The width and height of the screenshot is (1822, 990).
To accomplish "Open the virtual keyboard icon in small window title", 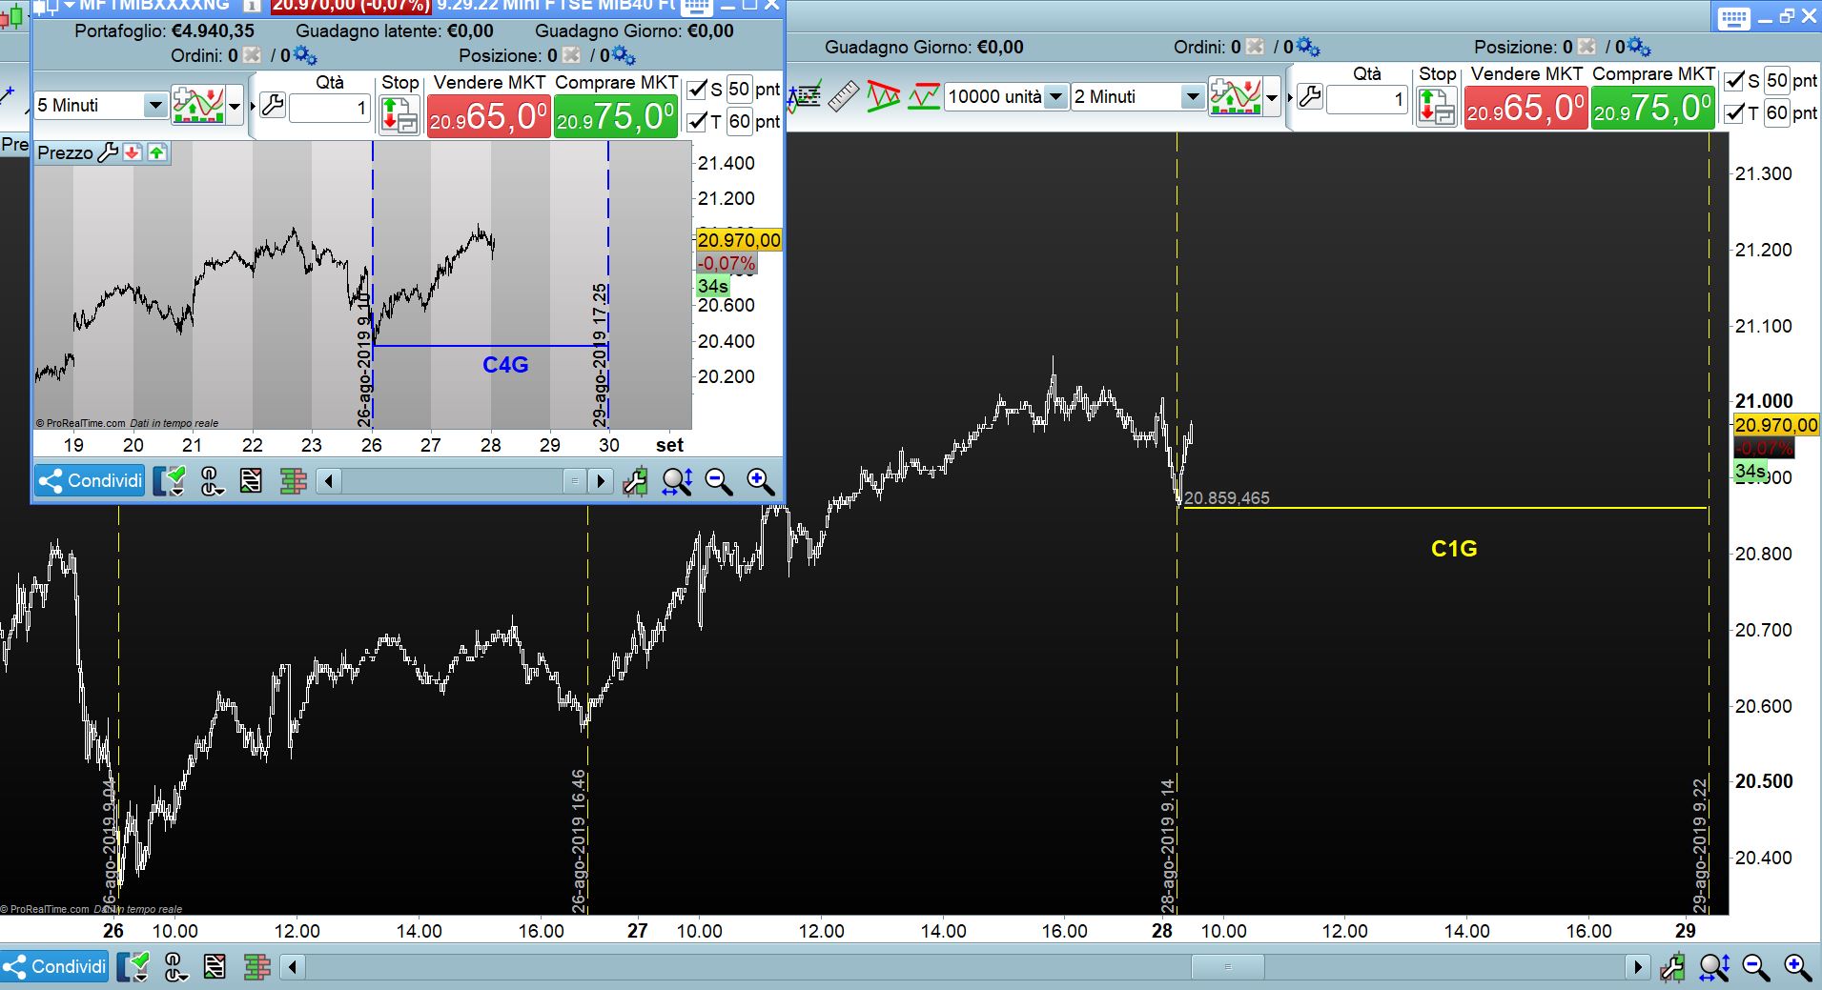I will 697,7.
